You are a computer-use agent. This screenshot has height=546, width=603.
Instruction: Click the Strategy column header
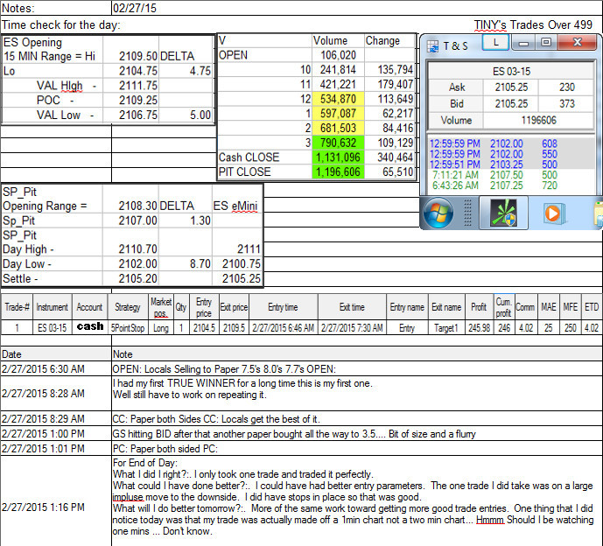pos(128,307)
